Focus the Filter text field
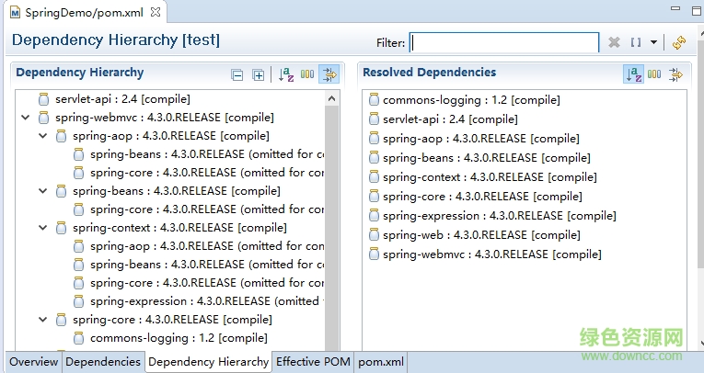Viewport: 704px width, 373px height. 504,42
